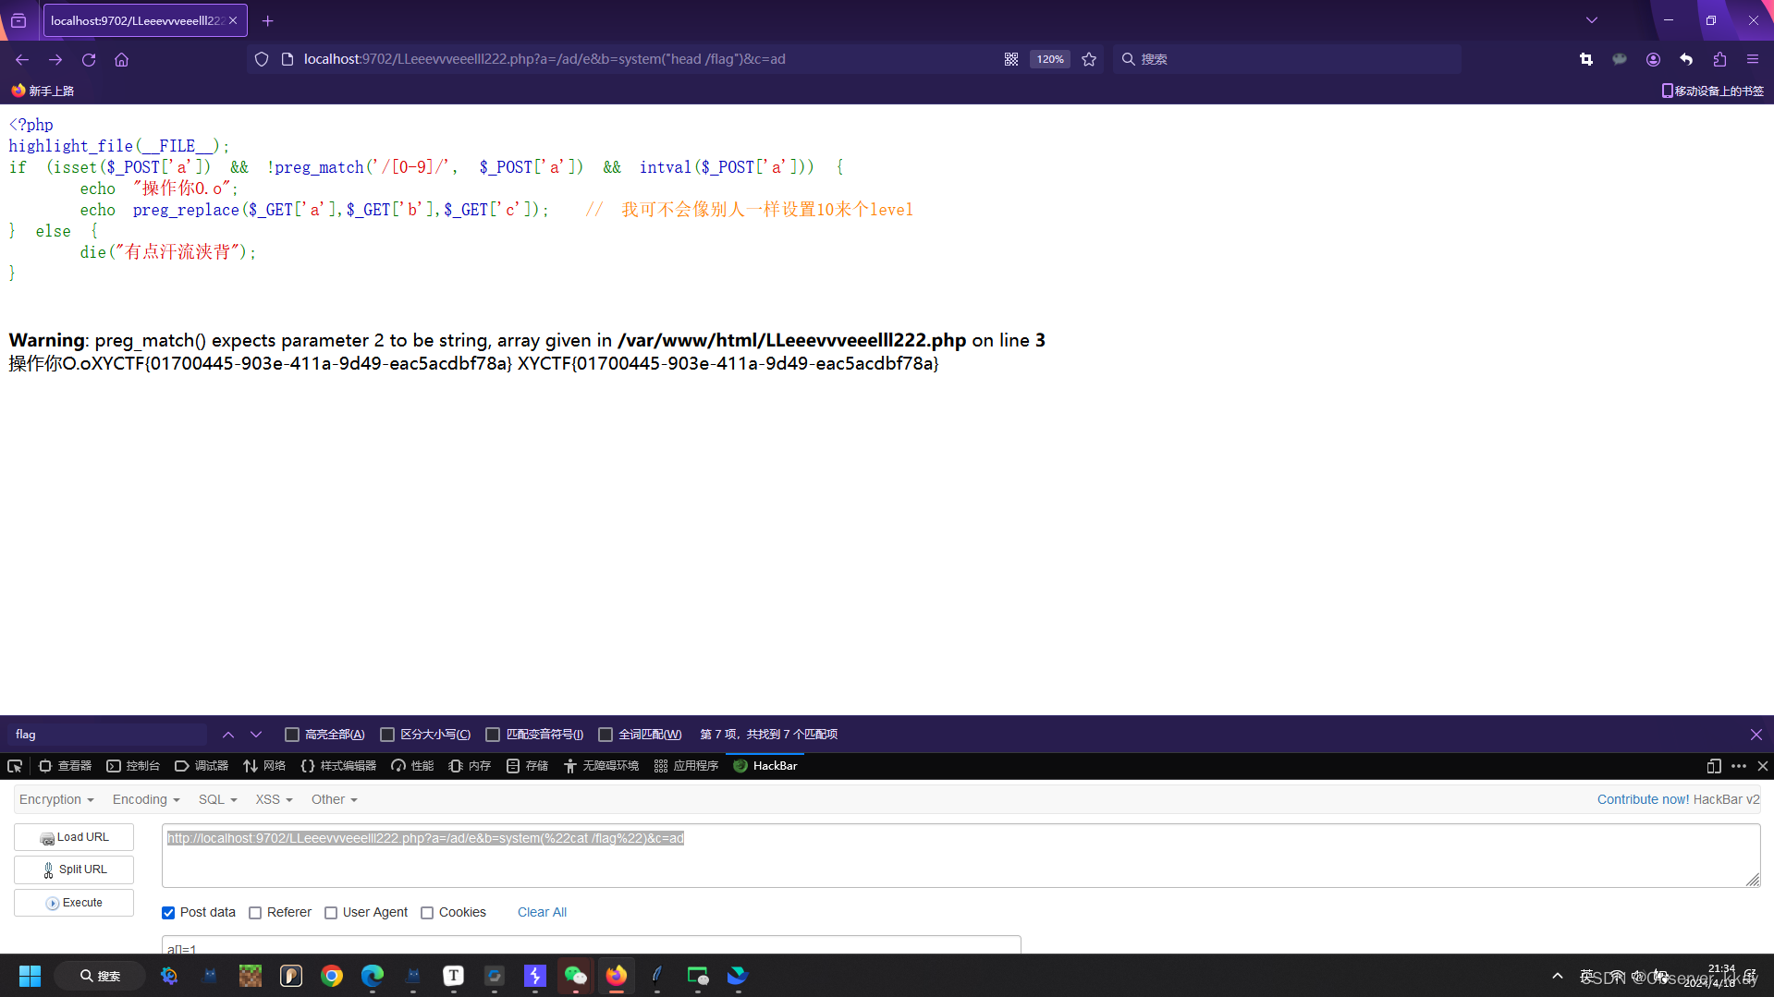Switch to the 存储 DevTools tab

526,766
